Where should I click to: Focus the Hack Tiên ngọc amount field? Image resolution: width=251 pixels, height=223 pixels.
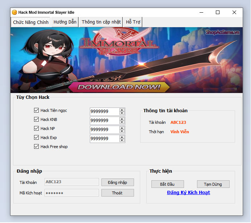pos(105,111)
